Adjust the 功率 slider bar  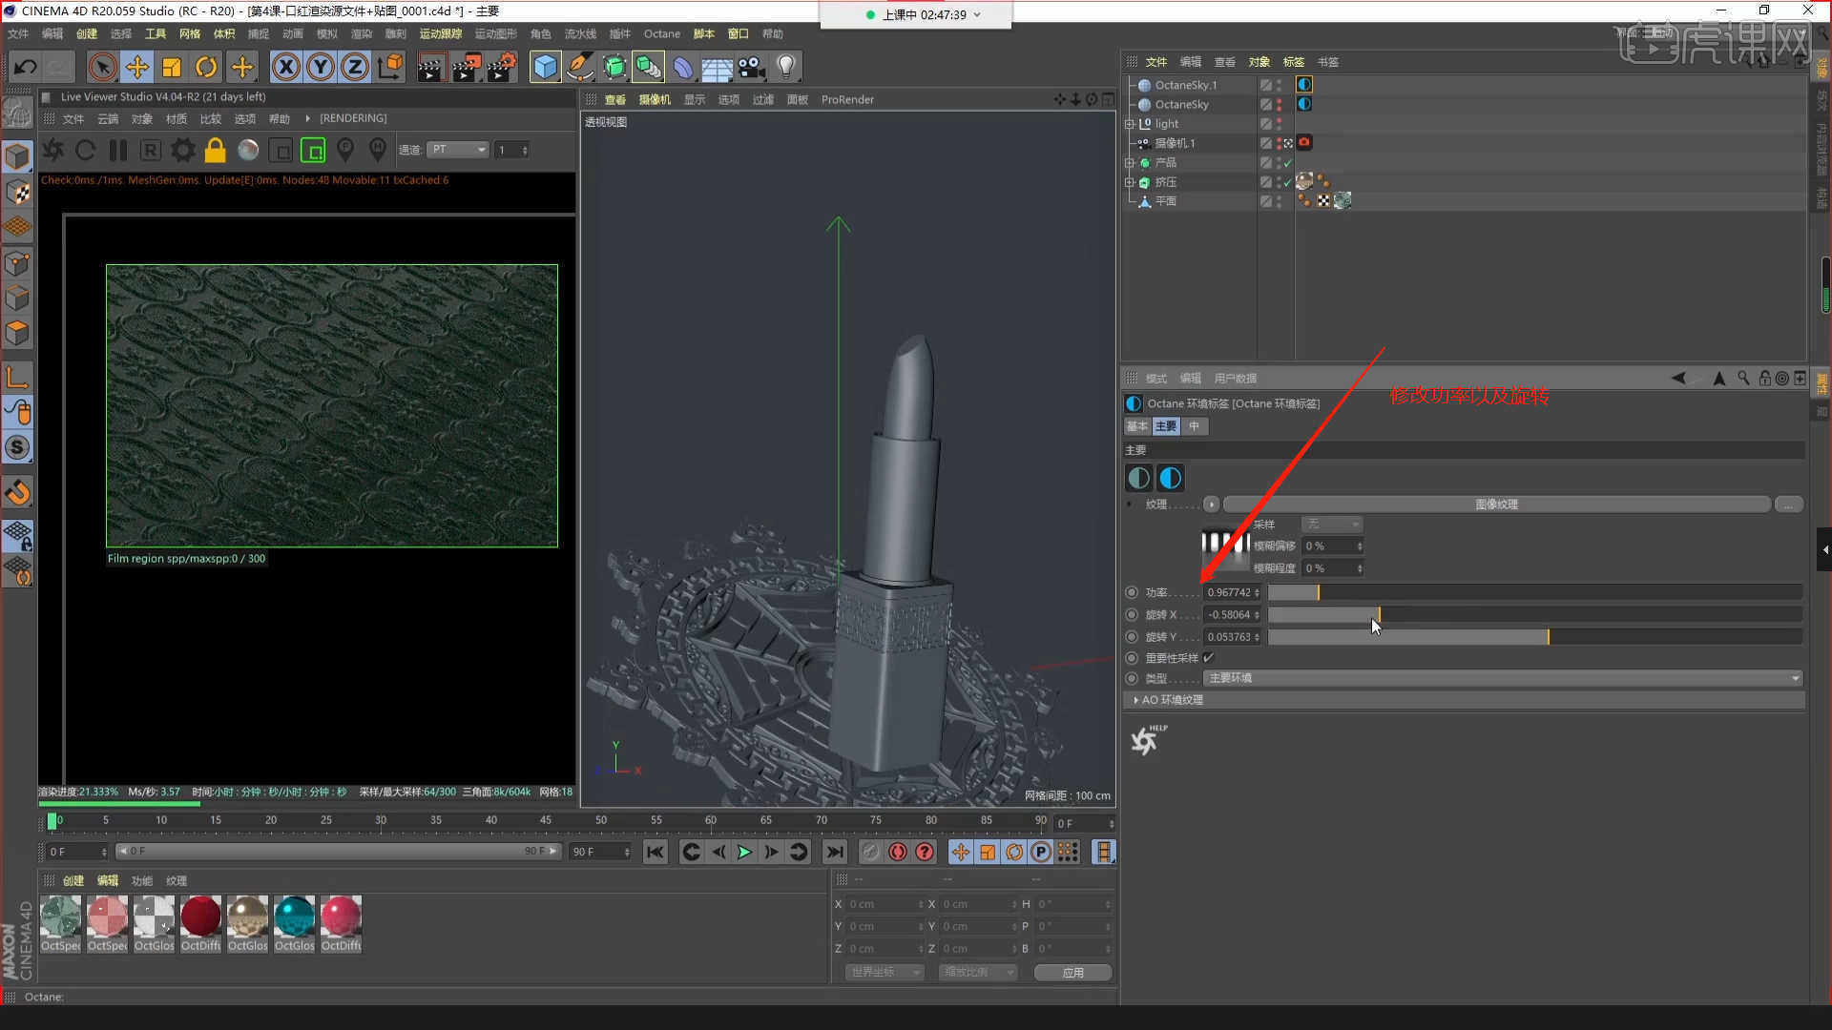(1534, 592)
